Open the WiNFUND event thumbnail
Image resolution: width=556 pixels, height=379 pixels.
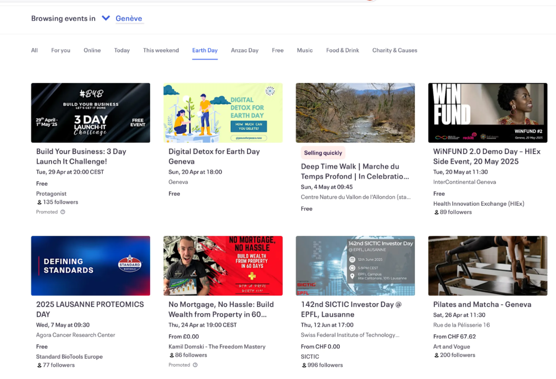488,113
